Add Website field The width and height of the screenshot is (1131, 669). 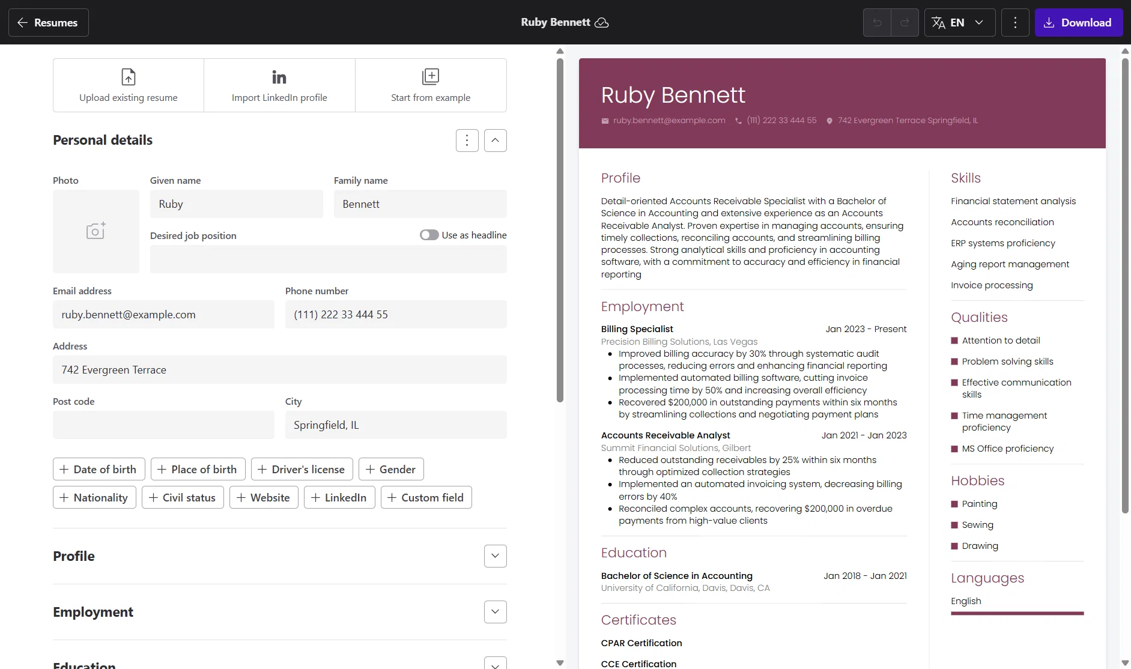264,497
